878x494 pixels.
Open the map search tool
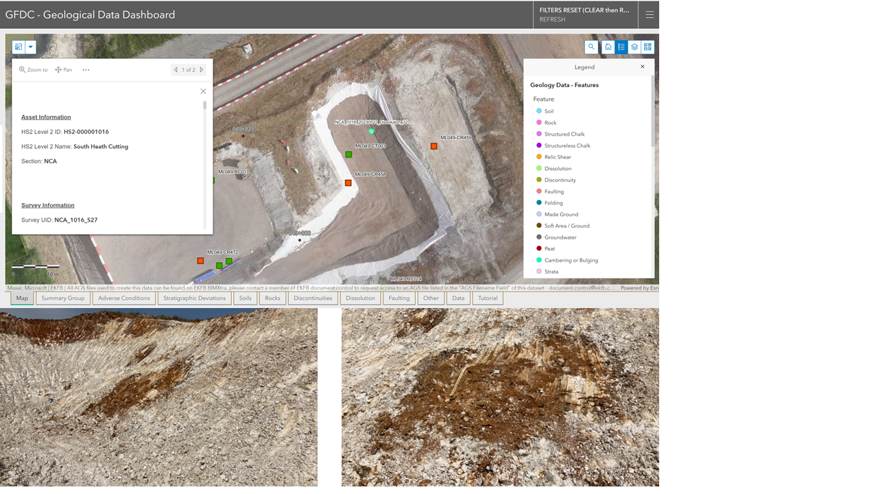tap(591, 47)
